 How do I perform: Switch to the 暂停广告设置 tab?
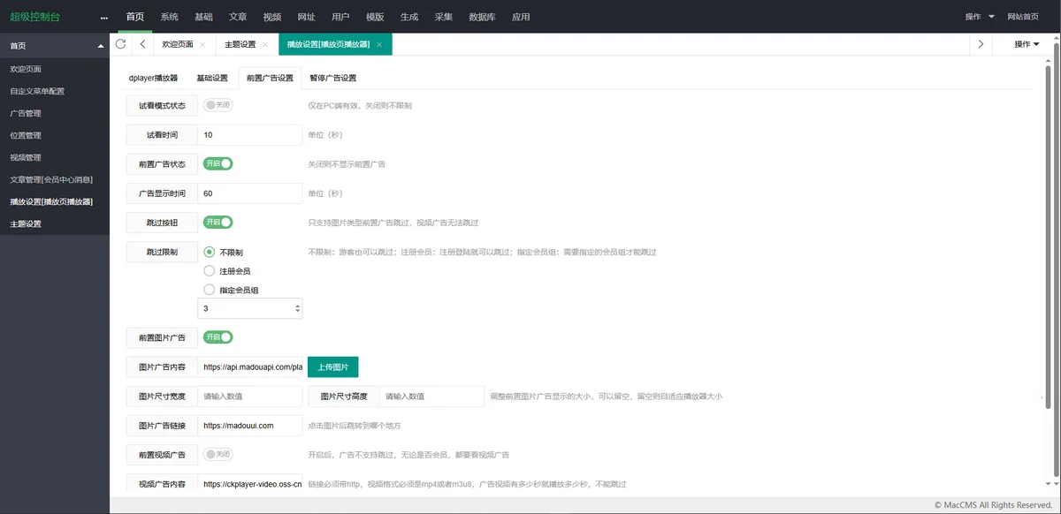click(x=332, y=78)
